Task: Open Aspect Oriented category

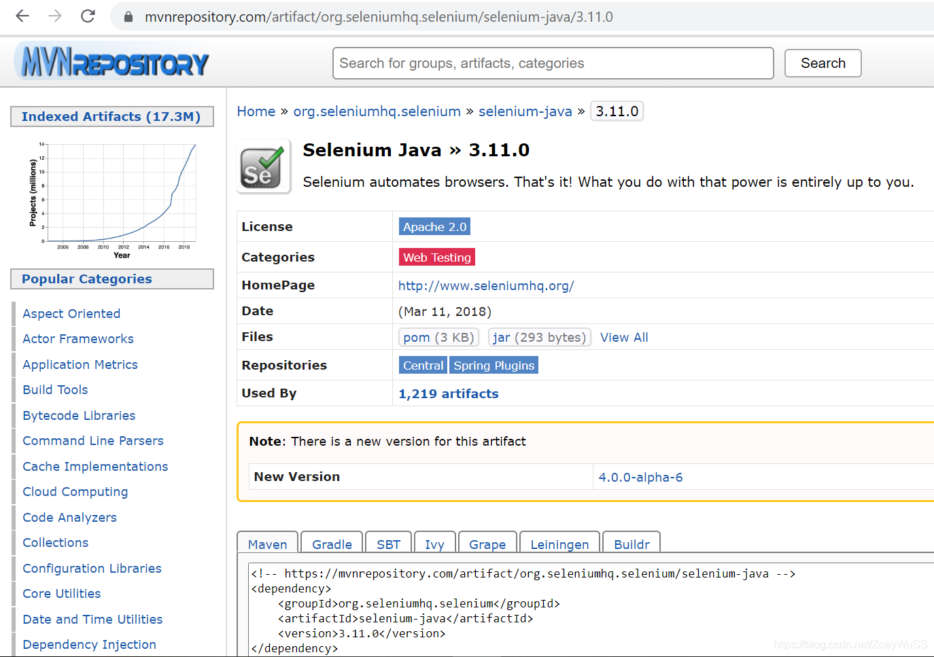Action: pos(71,314)
